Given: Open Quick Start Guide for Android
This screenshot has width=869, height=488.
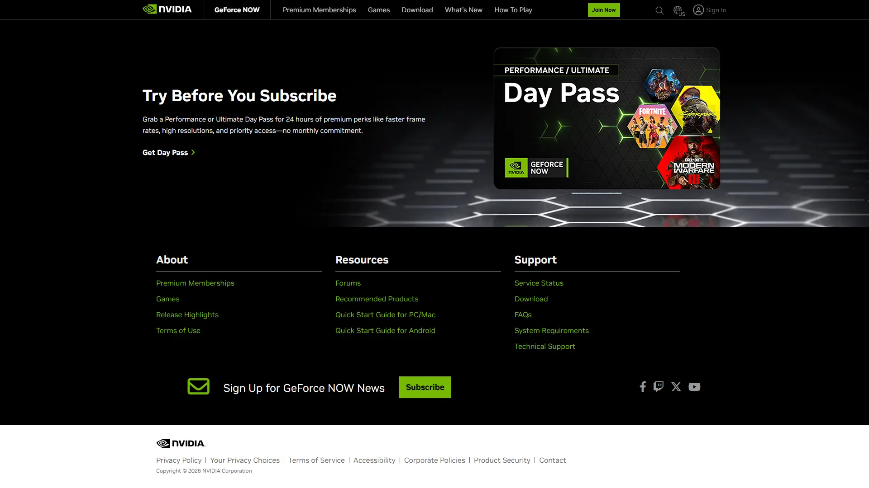Looking at the screenshot, I should point(385,331).
